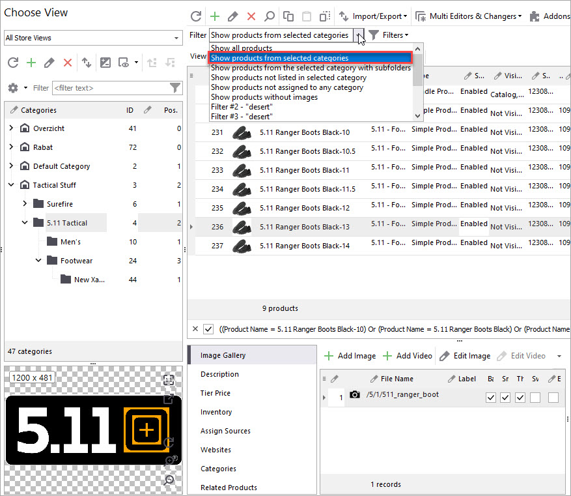Collapse the 5.11 Tactical folder
This screenshot has height=496, width=571.
click(x=25, y=223)
